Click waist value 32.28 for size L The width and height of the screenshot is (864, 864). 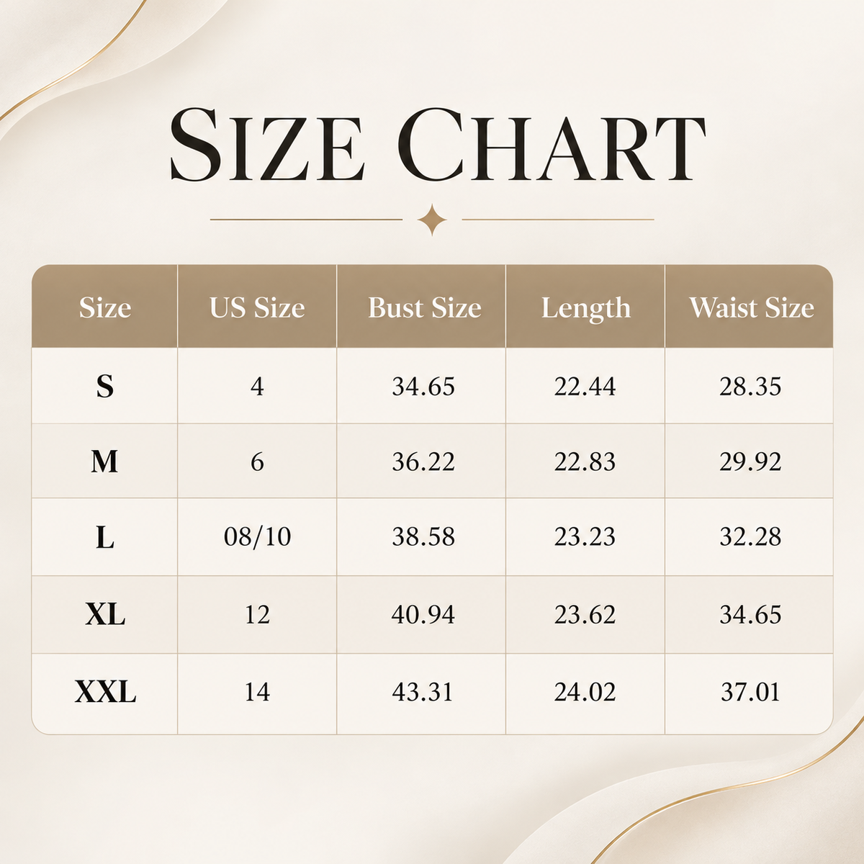tap(750, 536)
